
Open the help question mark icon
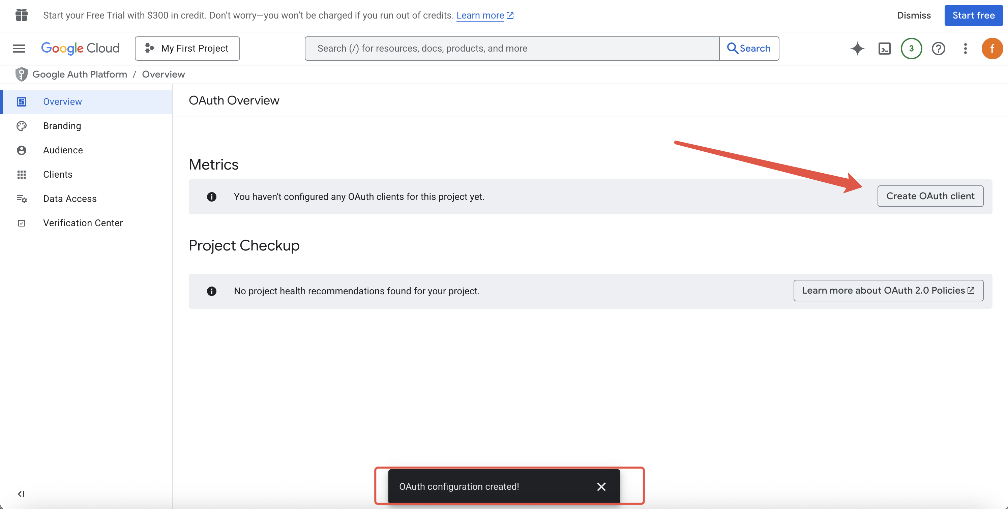pyautogui.click(x=938, y=49)
